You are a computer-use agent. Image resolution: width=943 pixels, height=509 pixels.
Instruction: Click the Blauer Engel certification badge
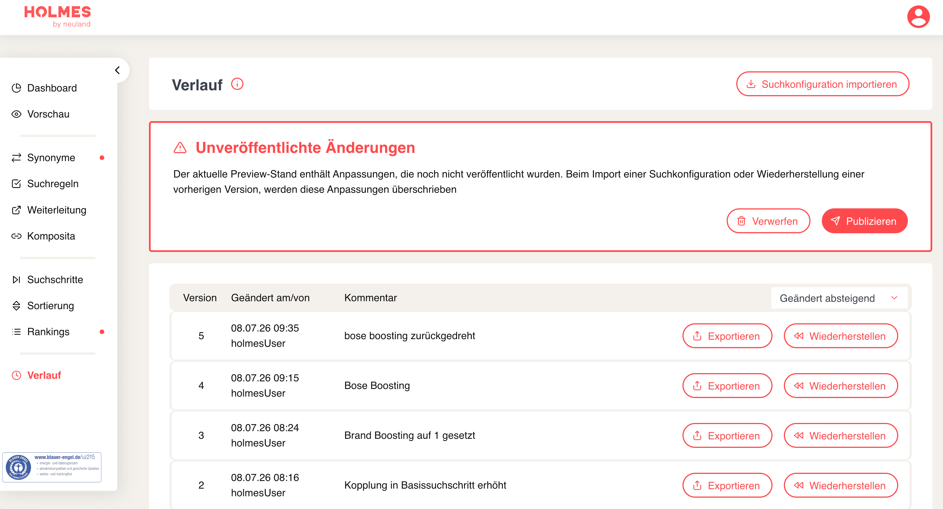click(52, 467)
